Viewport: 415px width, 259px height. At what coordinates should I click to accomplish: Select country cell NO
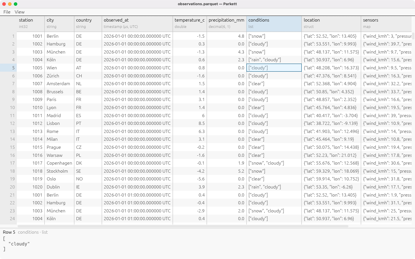(x=88, y=179)
